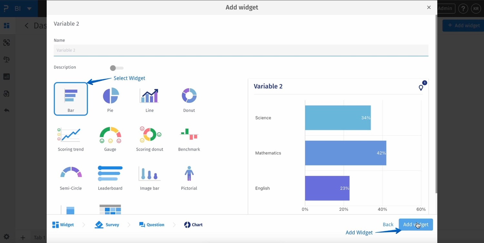The width and height of the screenshot is (484, 243).
Task: Click the Back button
Action: [388, 225]
